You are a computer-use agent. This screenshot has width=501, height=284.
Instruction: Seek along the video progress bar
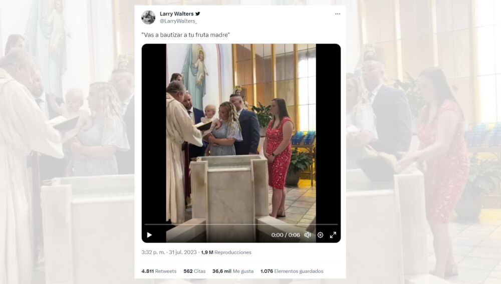point(241,224)
